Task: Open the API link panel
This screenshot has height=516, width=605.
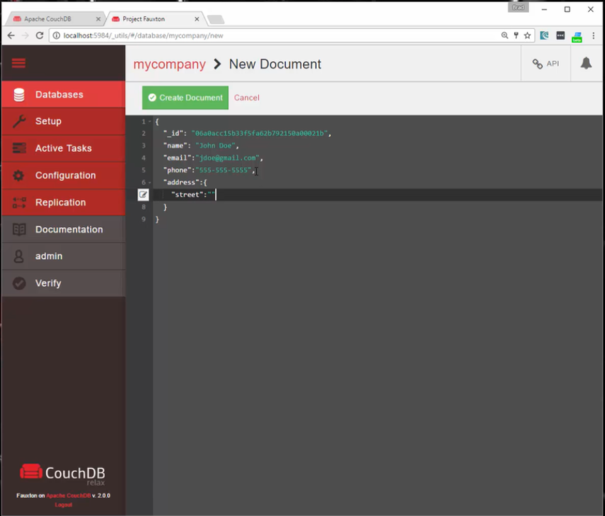Action: pyautogui.click(x=544, y=63)
